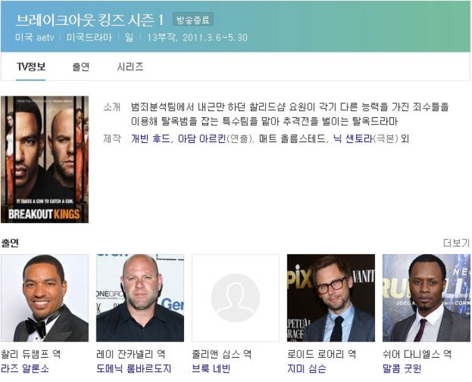
Task: Click the 방송종료 status badge
Action: point(193,20)
